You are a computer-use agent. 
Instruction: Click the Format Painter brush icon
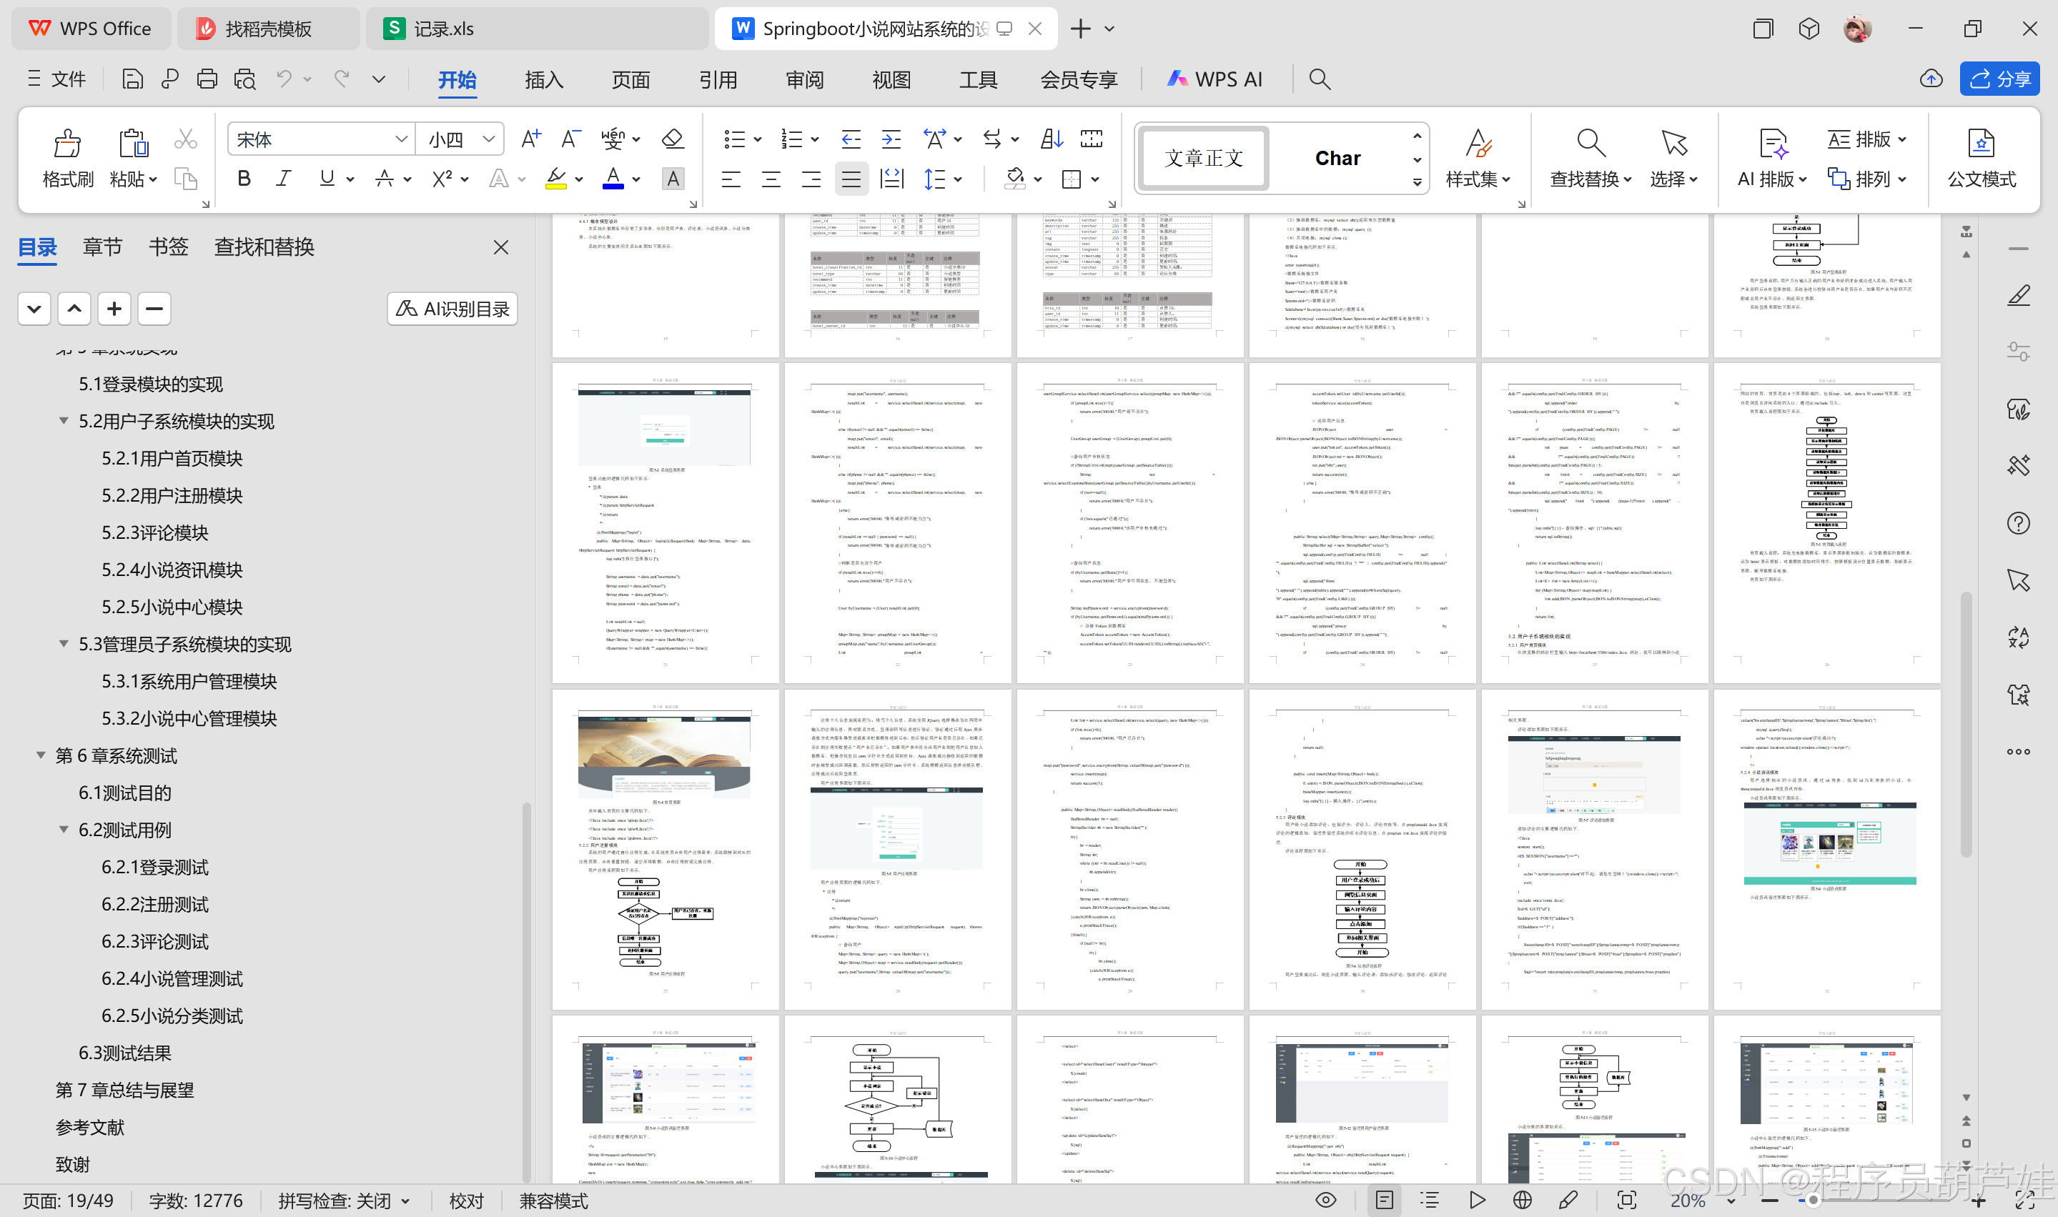pos(66,144)
